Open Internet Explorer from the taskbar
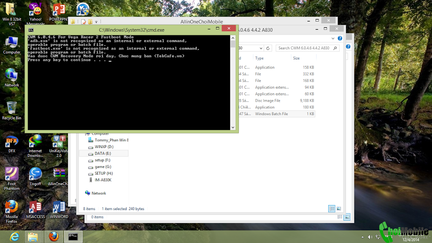The image size is (432, 243). point(14,237)
